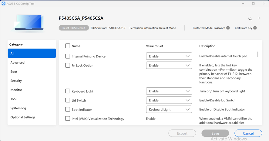This screenshot has width=269, height=141.
Task: Tick the Internal Pointing Device checkbox
Action: point(68,56)
